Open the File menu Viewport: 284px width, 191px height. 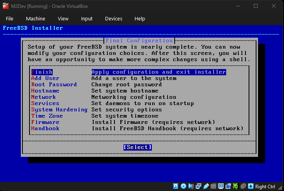(x=9, y=18)
